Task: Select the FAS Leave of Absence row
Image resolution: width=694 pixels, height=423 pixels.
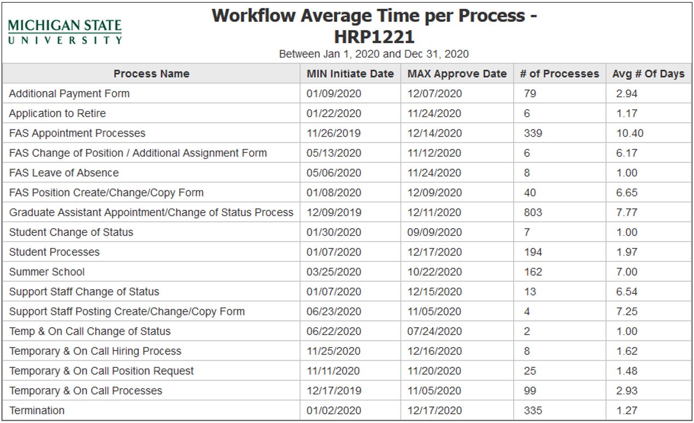Action: [x=64, y=173]
